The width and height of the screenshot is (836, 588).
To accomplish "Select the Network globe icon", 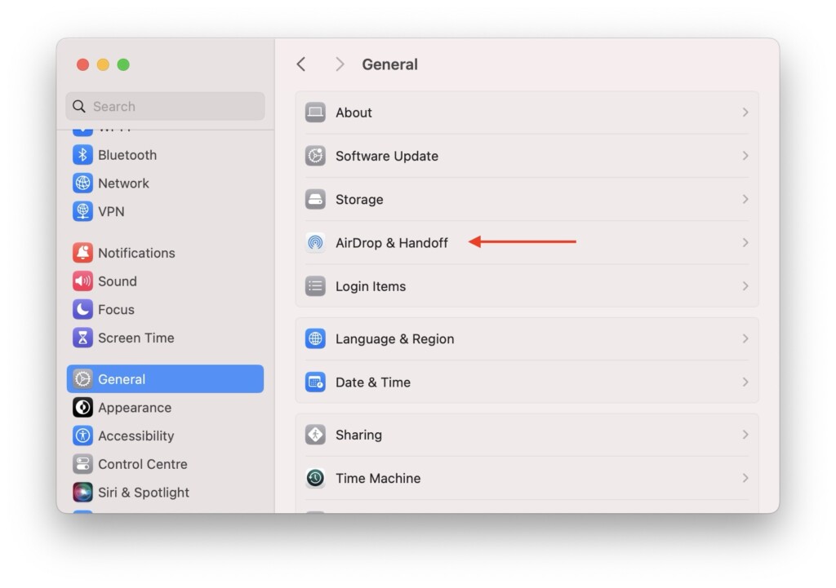I will coord(82,183).
